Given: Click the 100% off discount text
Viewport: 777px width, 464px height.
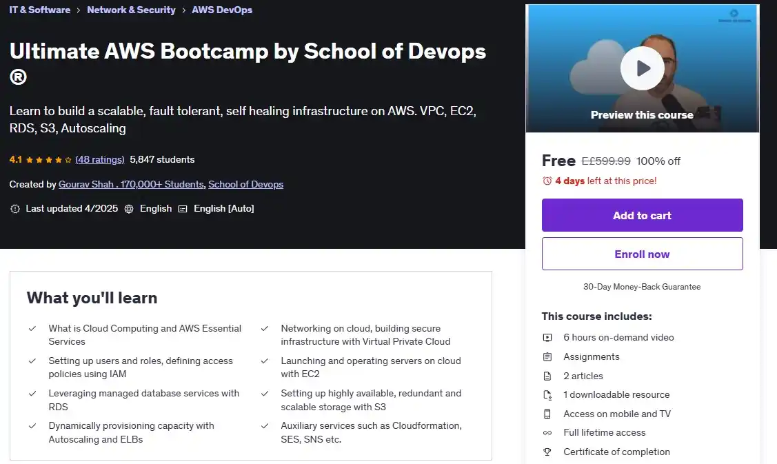Looking at the screenshot, I should tap(658, 161).
